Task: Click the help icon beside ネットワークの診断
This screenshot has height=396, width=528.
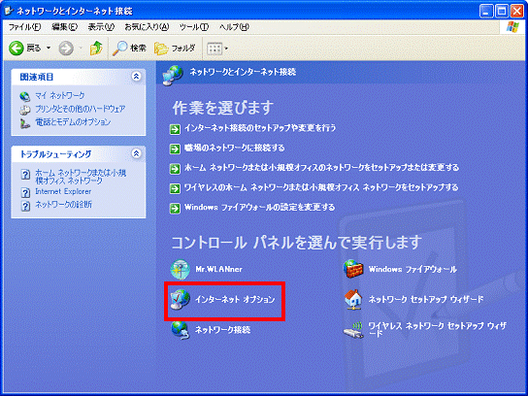Action: pyautogui.click(x=25, y=206)
